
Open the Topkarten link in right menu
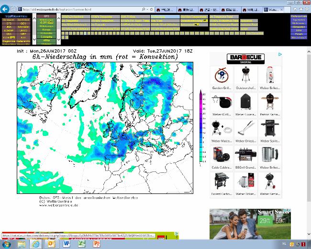pos(299,20)
